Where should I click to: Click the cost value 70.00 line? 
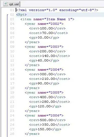48,33
